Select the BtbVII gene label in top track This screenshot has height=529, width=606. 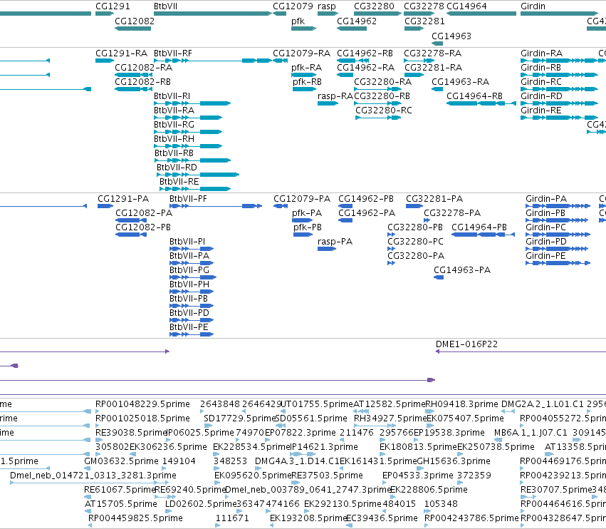point(165,6)
